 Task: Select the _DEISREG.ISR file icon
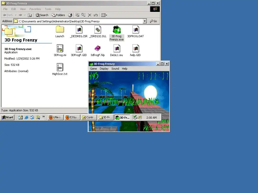tap(79, 30)
